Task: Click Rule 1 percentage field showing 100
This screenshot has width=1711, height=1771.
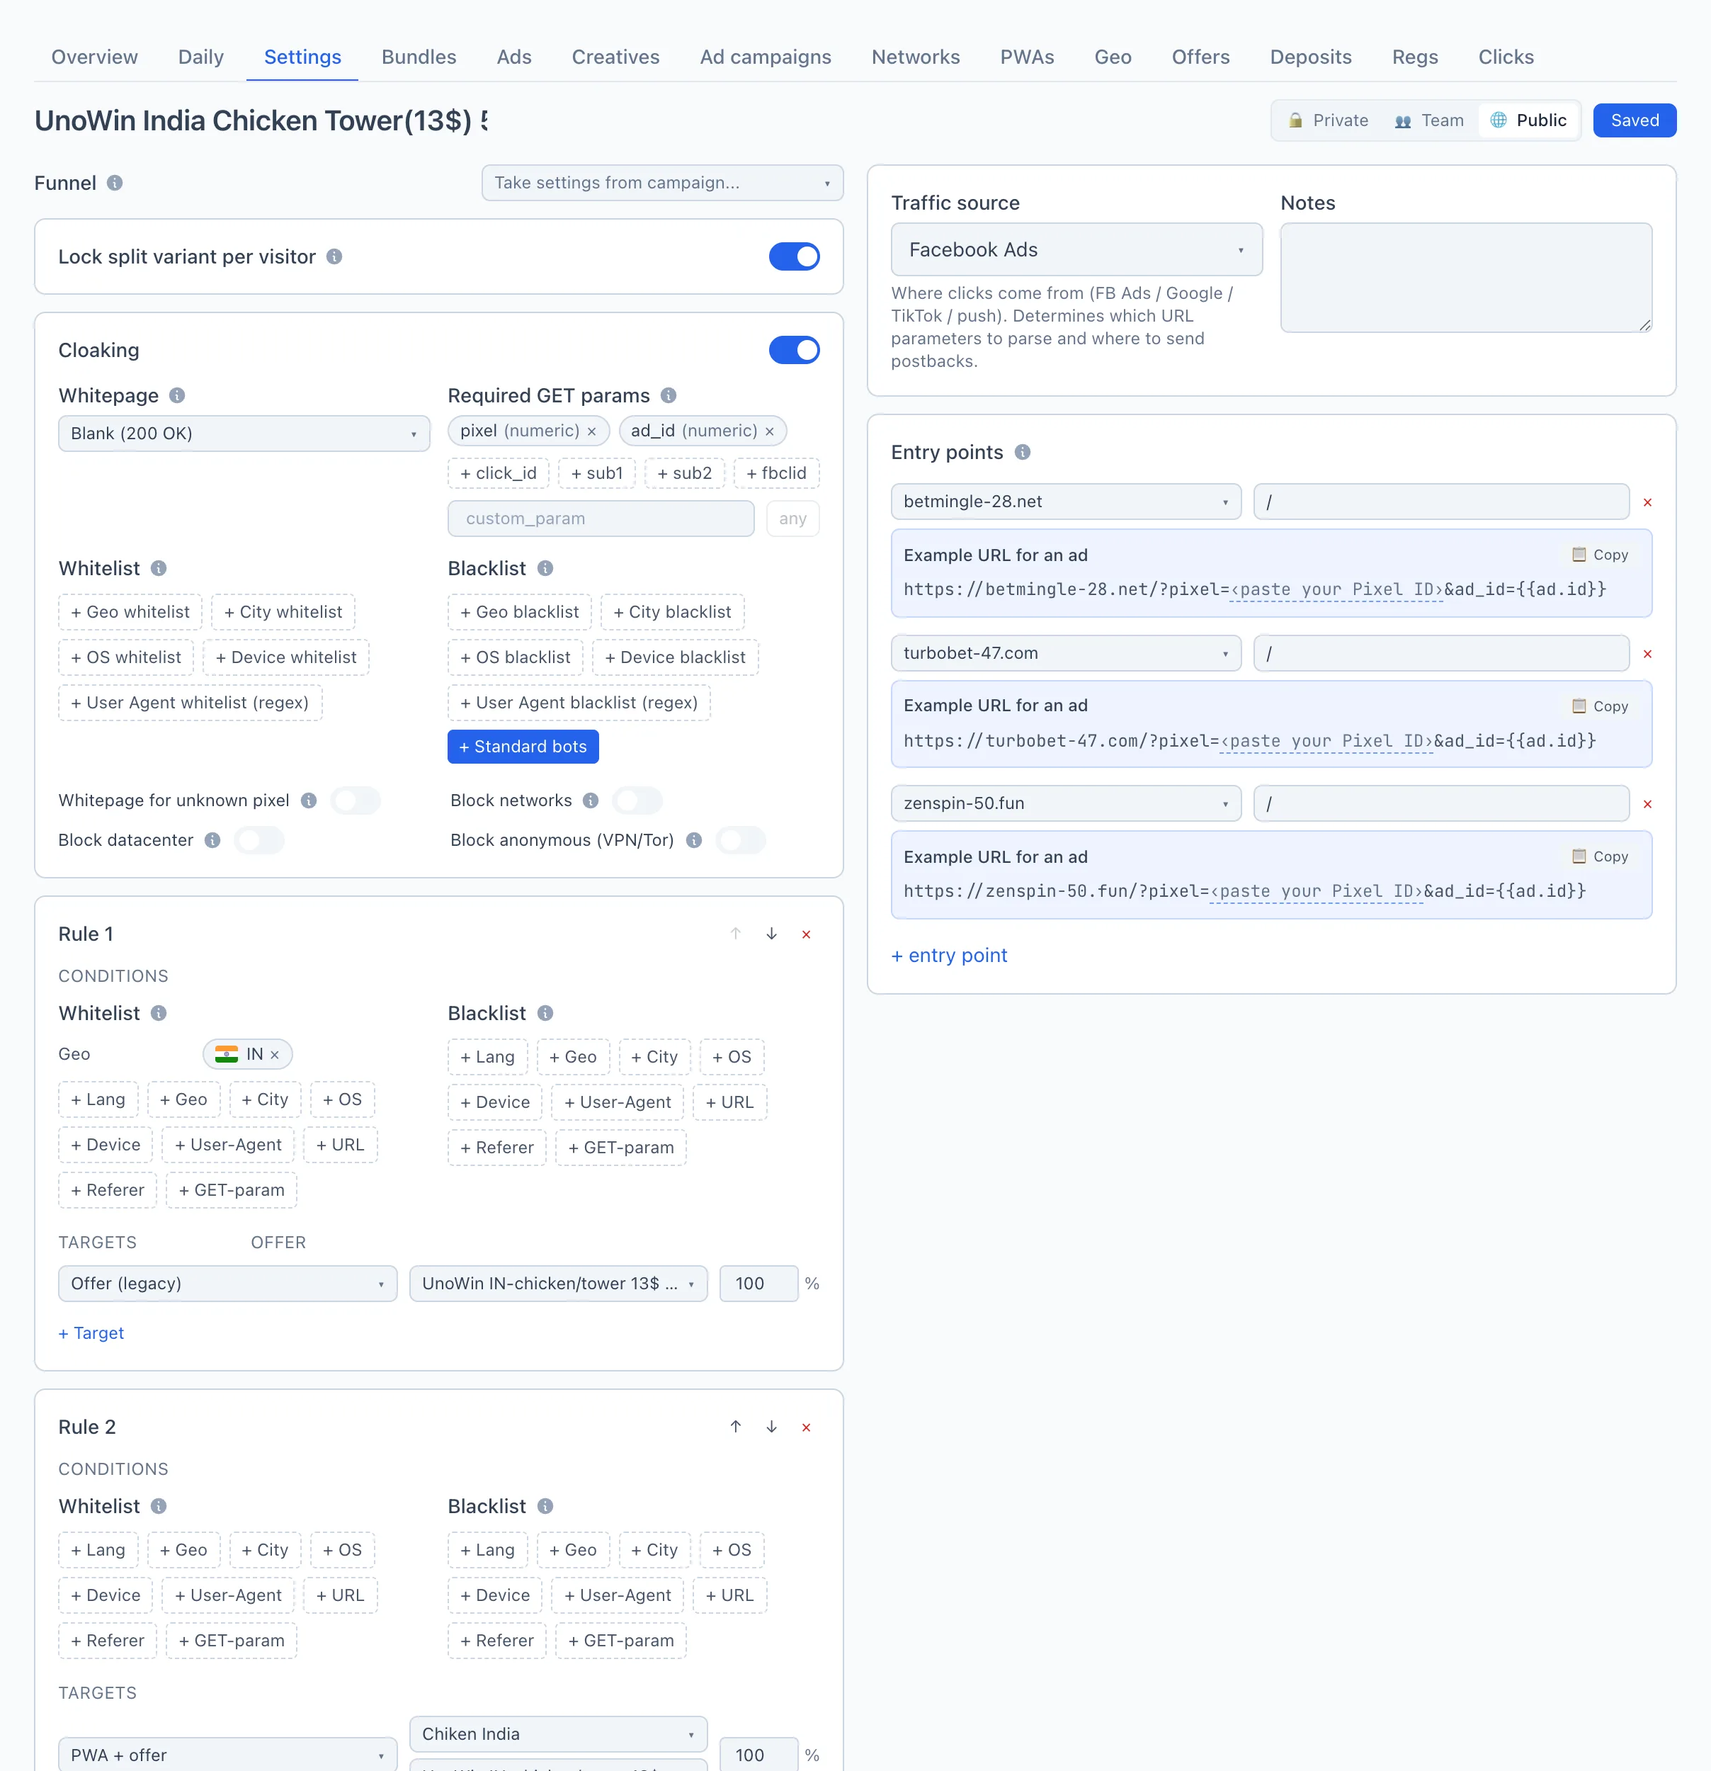Action: (x=759, y=1284)
